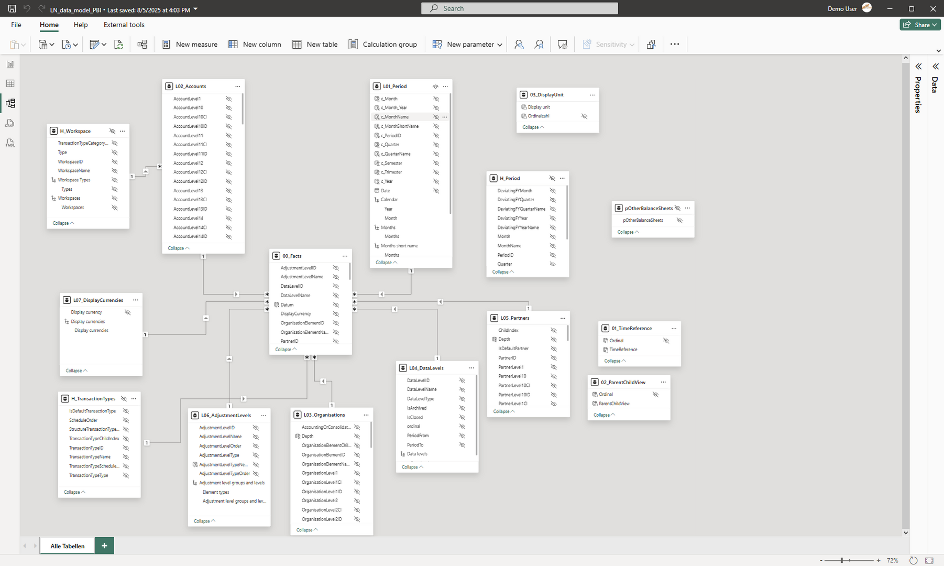
Task: Hide the Date column in L01_Period
Action: [436, 190]
